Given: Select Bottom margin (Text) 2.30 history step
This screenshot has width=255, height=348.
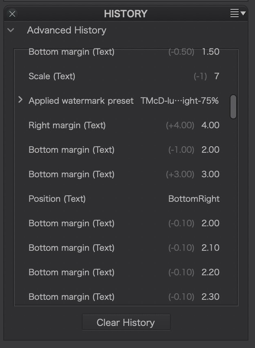Looking at the screenshot, I should point(72,297).
